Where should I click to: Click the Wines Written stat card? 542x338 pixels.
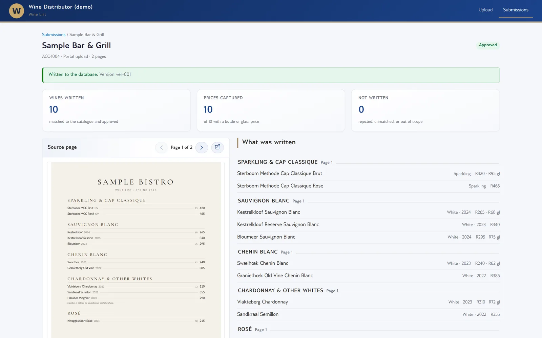coord(116,110)
